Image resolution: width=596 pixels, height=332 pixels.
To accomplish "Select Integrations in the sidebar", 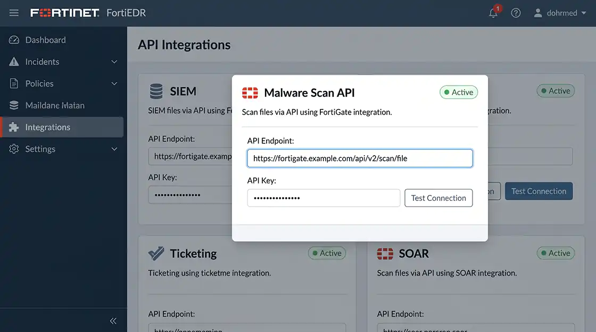I will (x=62, y=127).
